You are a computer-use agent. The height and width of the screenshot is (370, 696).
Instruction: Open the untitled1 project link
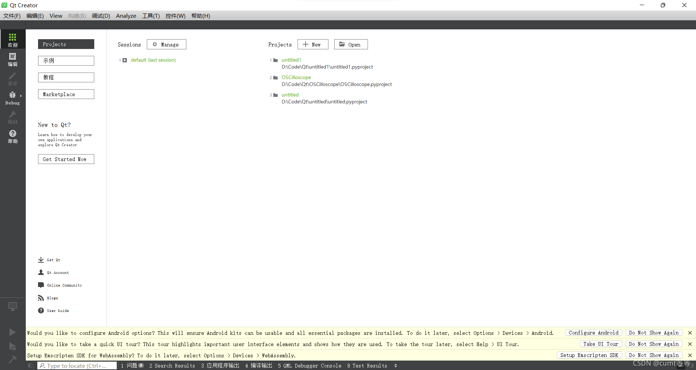tap(291, 60)
